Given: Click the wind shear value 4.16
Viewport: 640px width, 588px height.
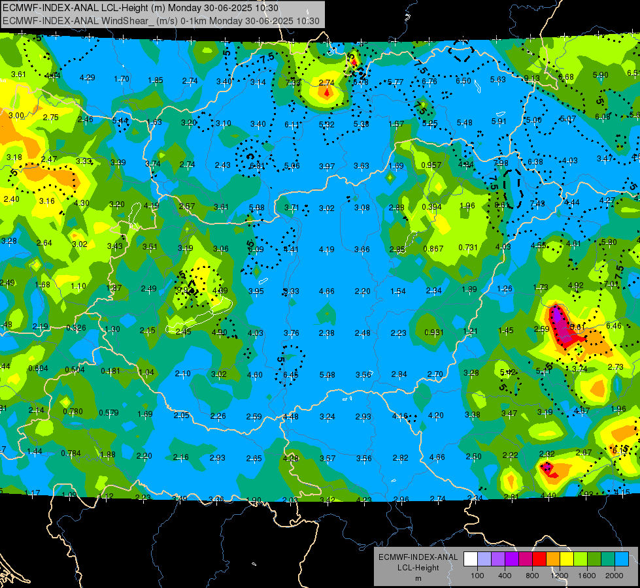Looking at the screenshot, I should (x=399, y=416).
